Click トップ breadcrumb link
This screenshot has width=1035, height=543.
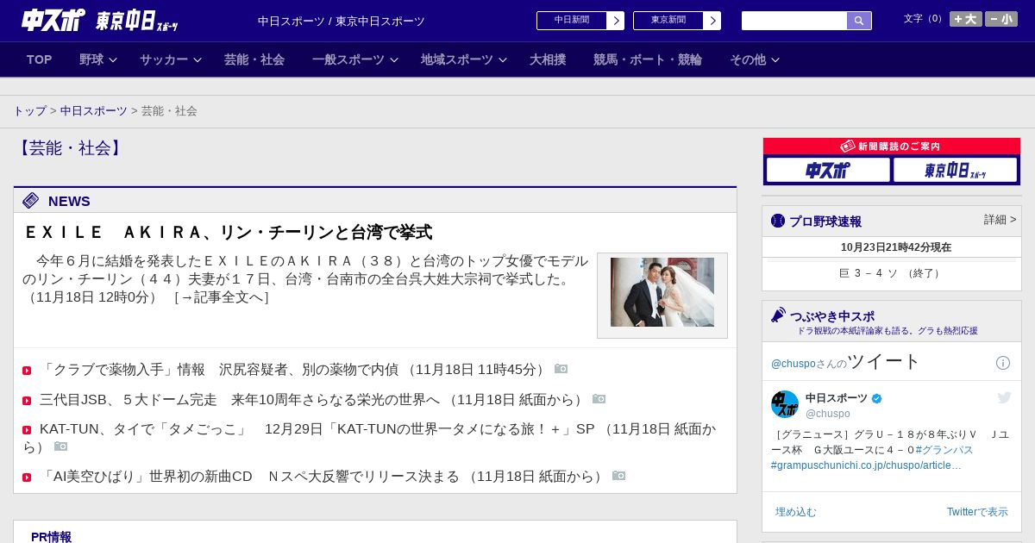[x=29, y=111]
